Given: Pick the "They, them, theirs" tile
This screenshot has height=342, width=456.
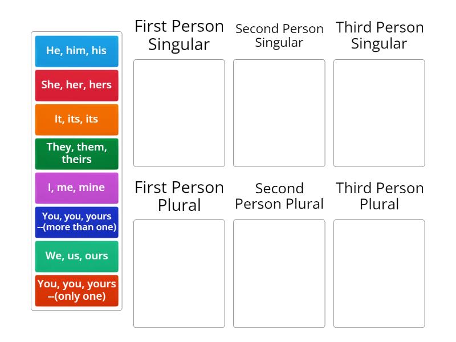Looking at the screenshot, I should [x=76, y=153].
